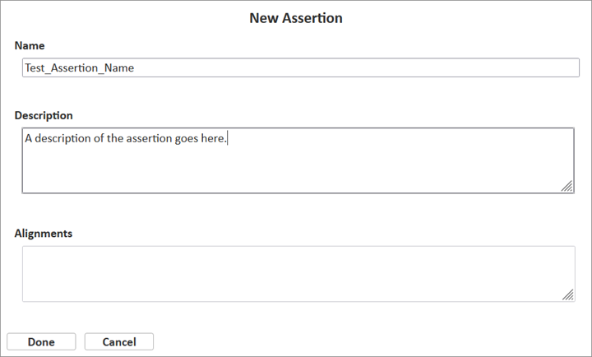Click the word "assertion" in Description text
This screenshot has height=357, width=592.
click(x=149, y=138)
